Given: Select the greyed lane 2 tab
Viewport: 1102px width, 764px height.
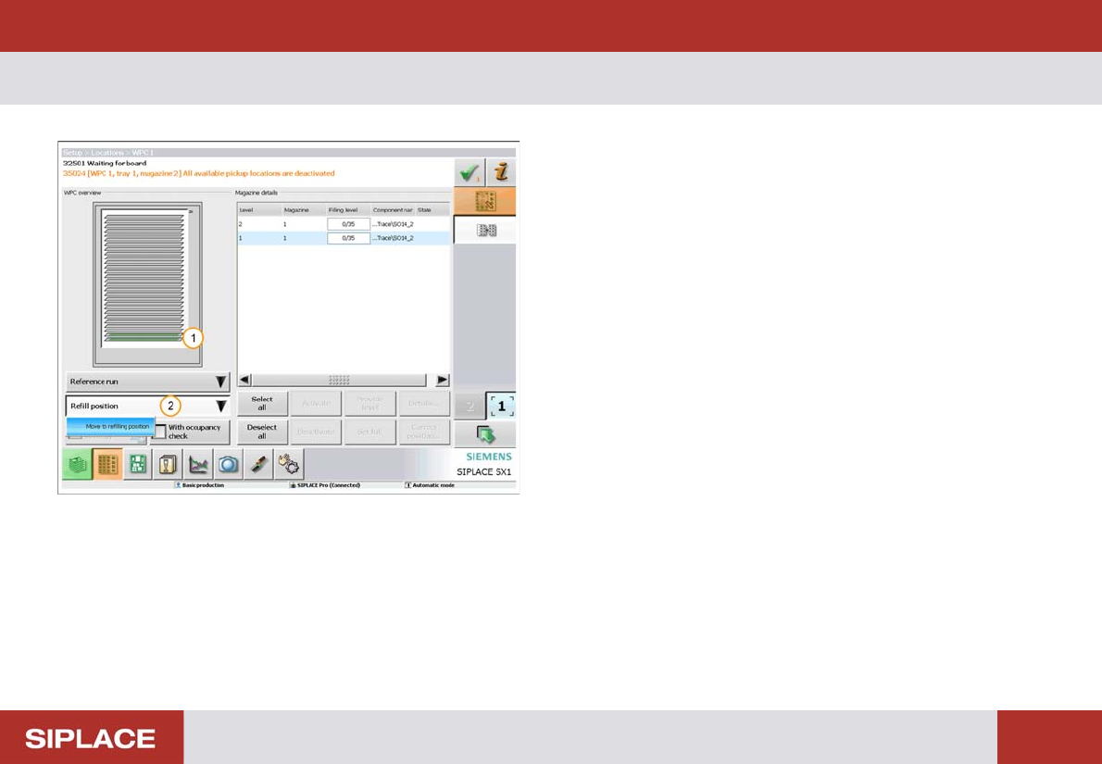Looking at the screenshot, I should [470, 407].
